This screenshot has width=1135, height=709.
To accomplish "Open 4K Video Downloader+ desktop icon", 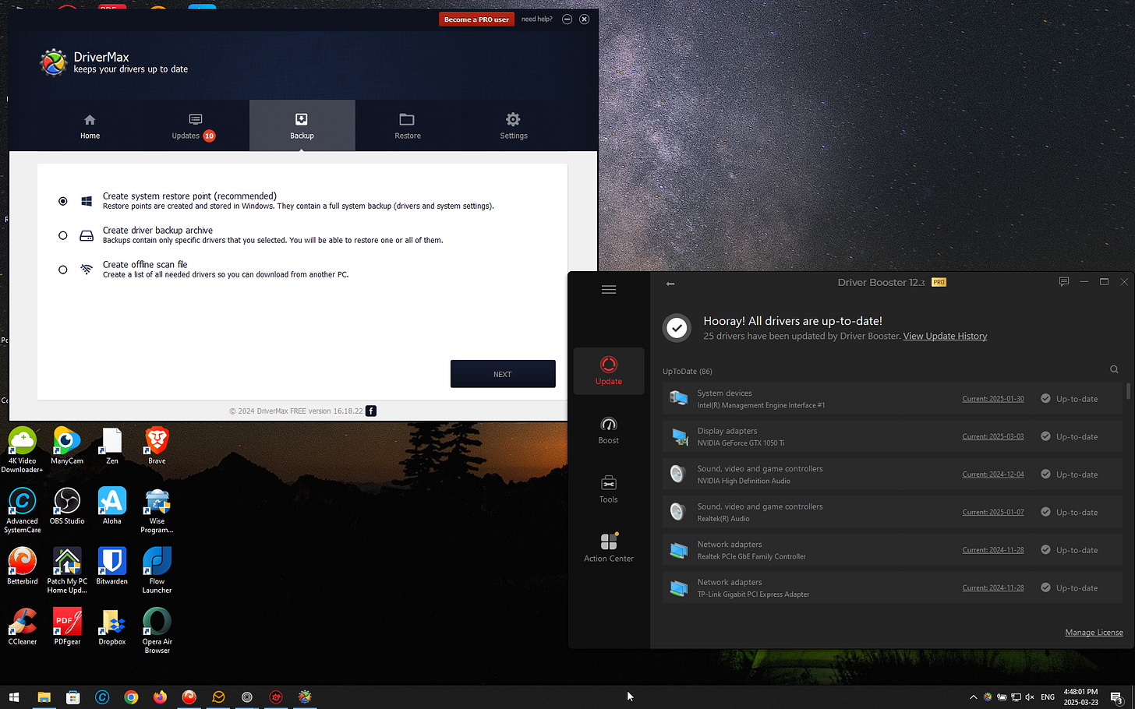I will [x=22, y=450].
